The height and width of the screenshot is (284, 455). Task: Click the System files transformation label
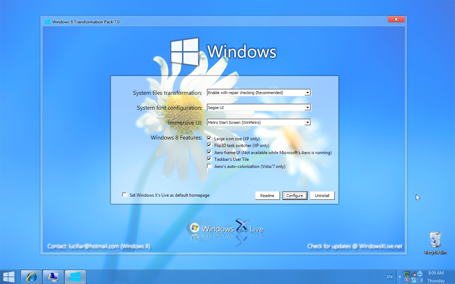[167, 93]
